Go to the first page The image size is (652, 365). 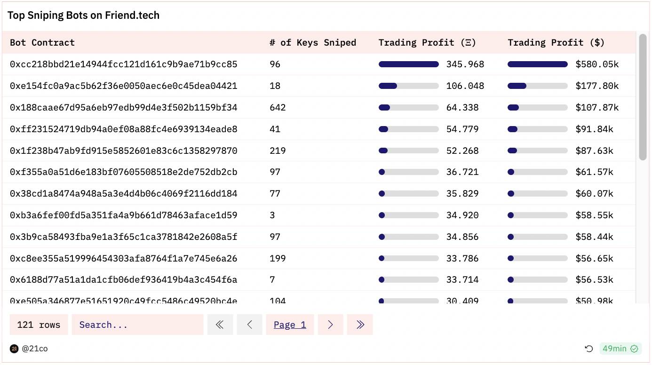220,325
